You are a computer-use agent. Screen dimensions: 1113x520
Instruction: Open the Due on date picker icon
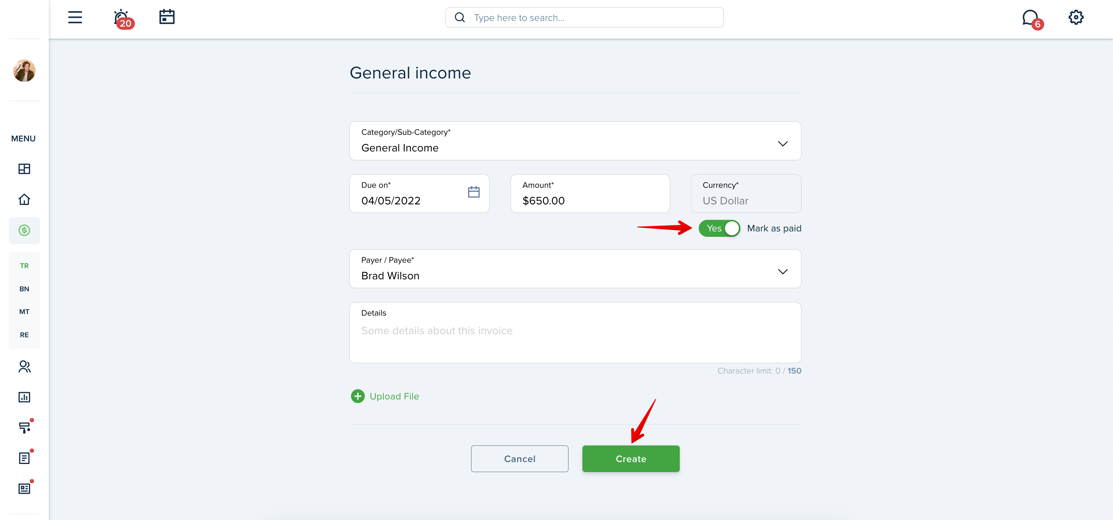(x=473, y=192)
